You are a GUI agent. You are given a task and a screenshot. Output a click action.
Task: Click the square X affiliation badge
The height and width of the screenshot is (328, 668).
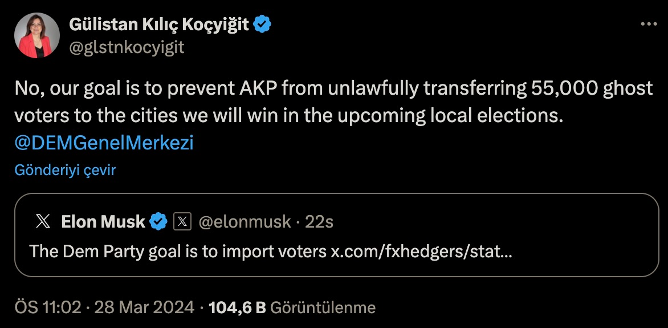tap(182, 222)
